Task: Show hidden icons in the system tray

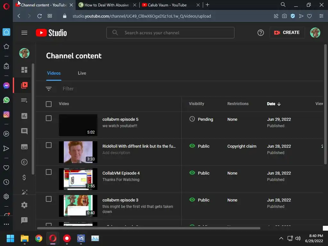Action: [x=281, y=238]
